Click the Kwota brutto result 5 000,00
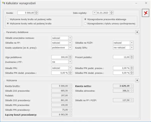 coord(61,86)
